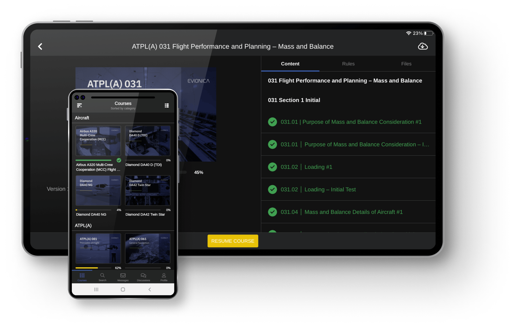Open 031.01 Purpose of Mass and Balance Consideration #1
515x328 pixels.
pyautogui.click(x=351, y=122)
